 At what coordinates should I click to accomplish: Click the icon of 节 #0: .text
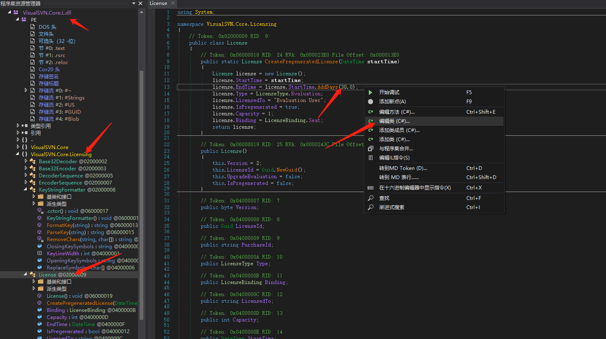click(33, 48)
